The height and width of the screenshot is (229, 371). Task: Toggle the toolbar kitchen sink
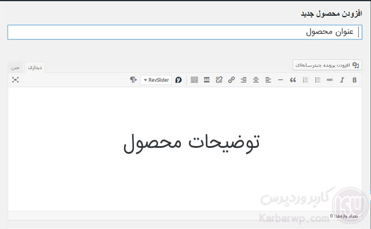[194, 80]
